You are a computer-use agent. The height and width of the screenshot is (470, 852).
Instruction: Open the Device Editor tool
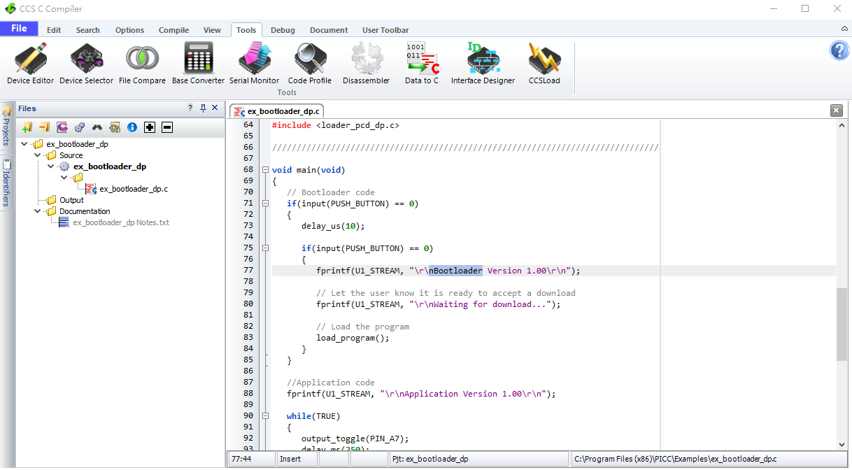click(x=31, y=64)
